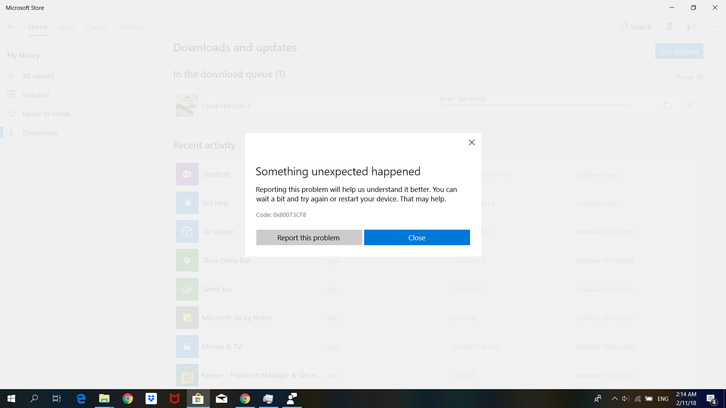Retry Forza Horizon 3 download icon
Viewport: 726px width, 408px height.
coord(667,105)
